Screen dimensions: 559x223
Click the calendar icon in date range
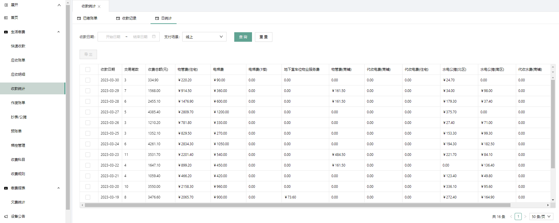[154, 37]
